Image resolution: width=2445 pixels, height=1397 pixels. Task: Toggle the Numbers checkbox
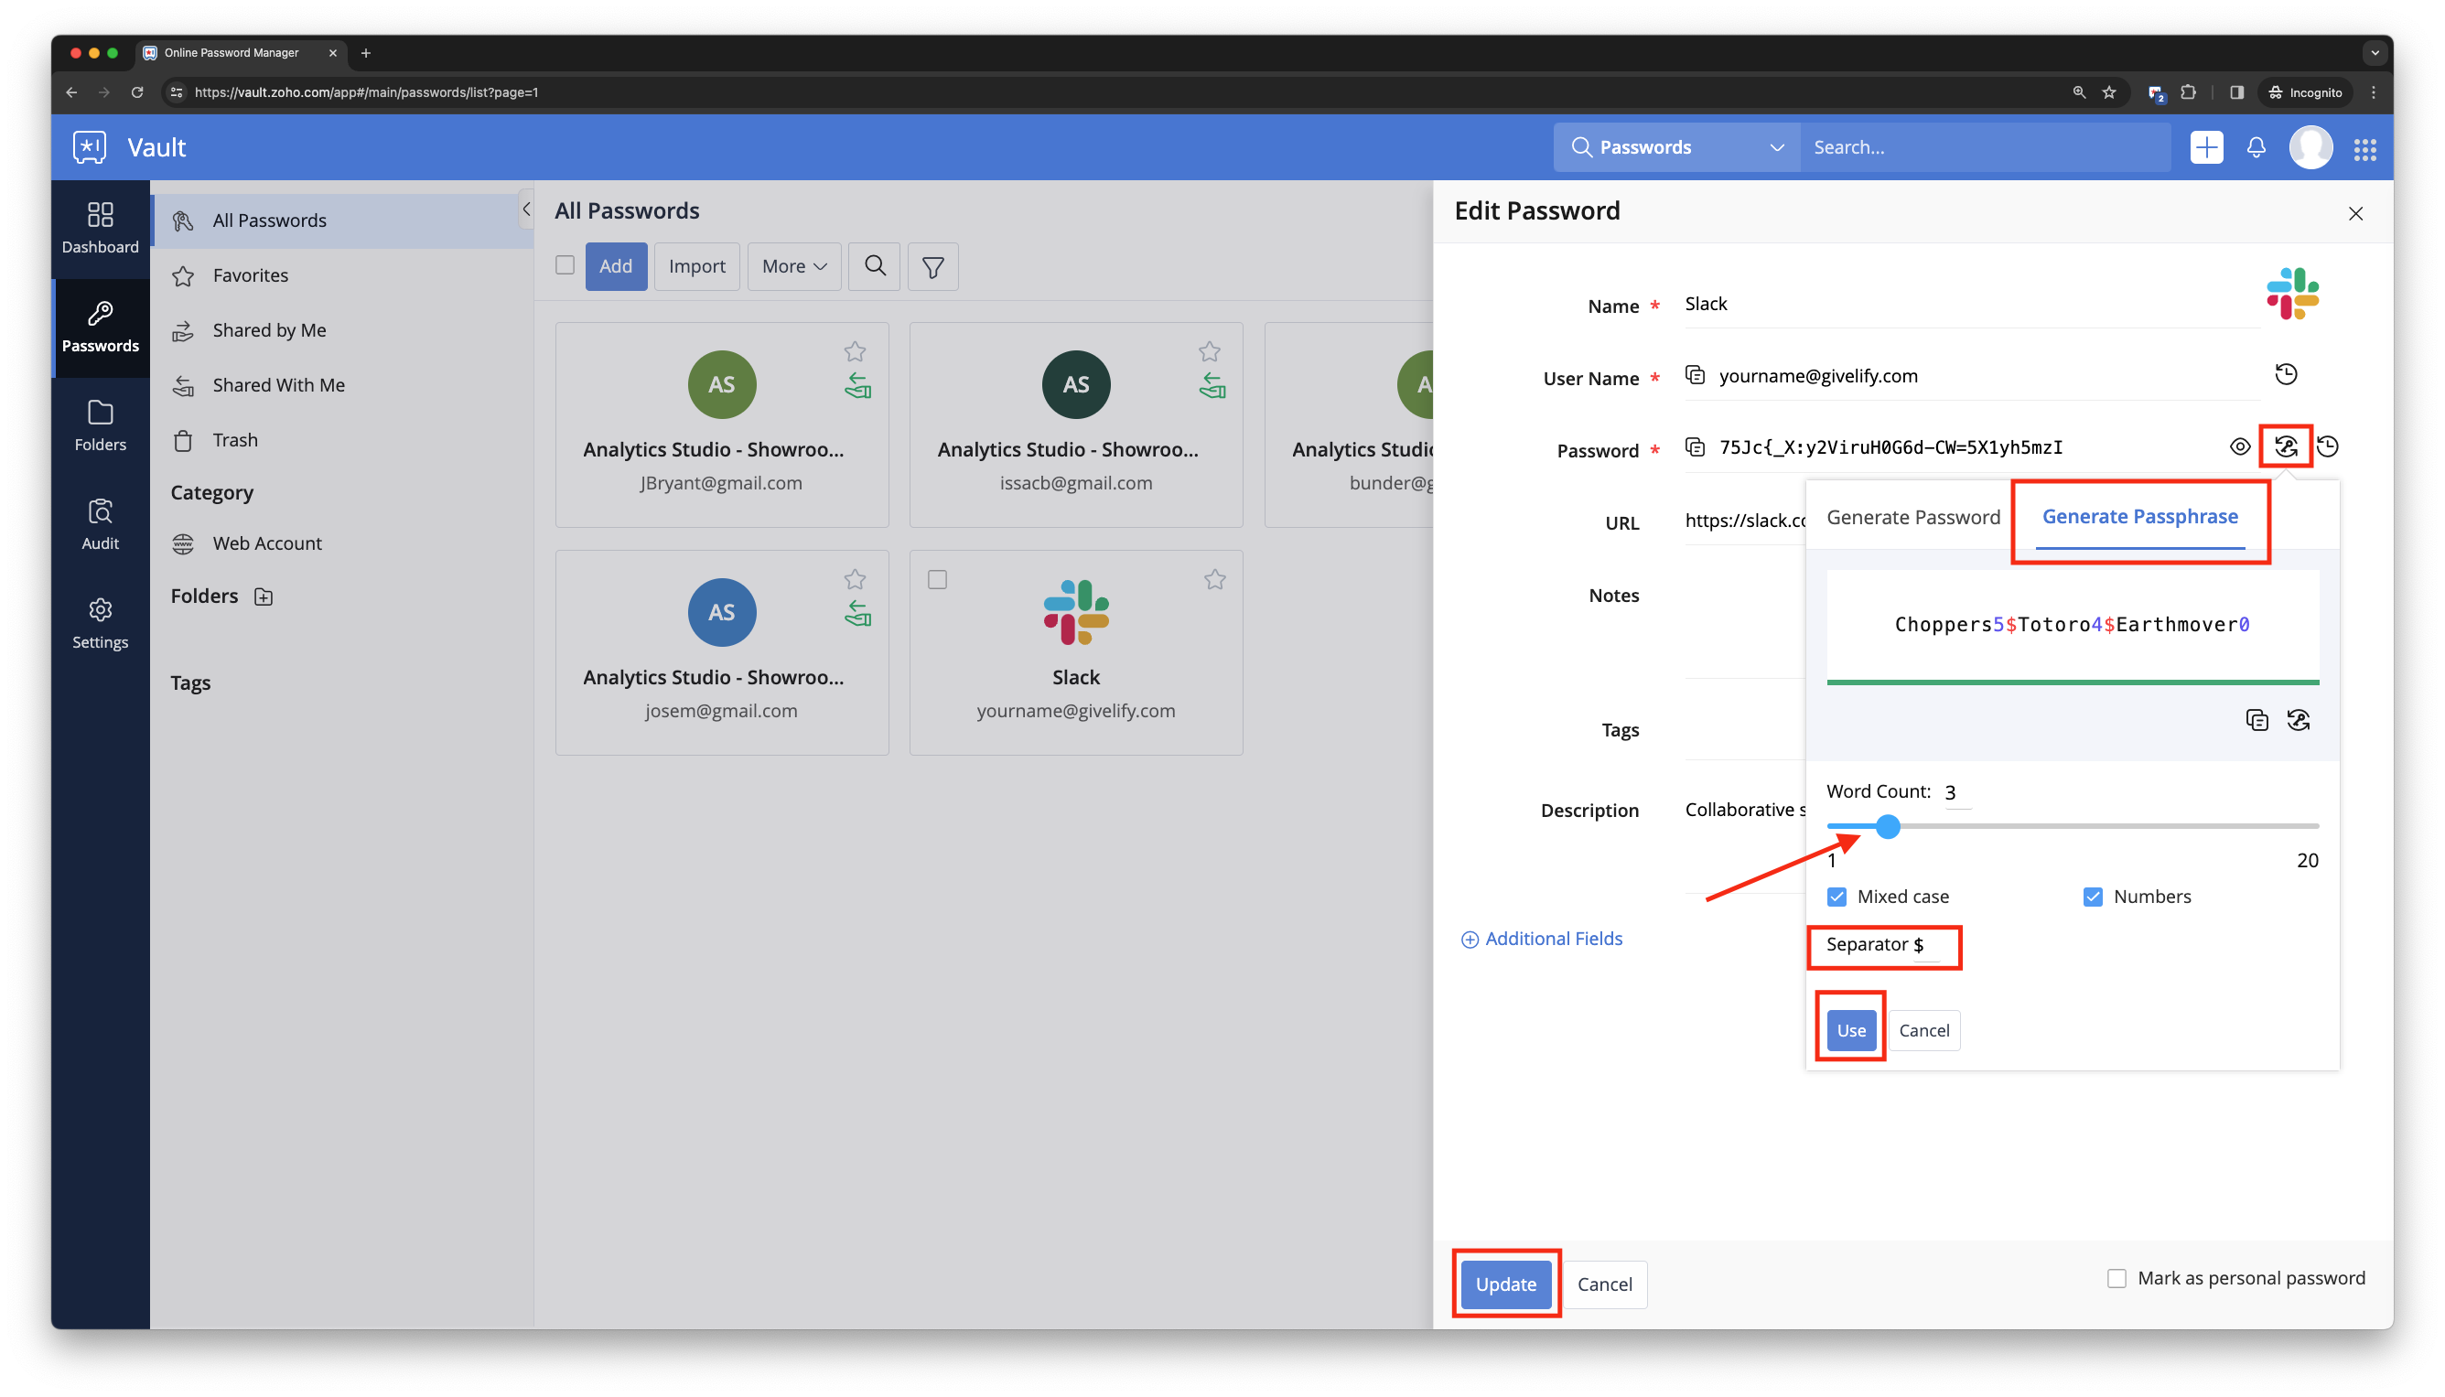[2092, 897]
